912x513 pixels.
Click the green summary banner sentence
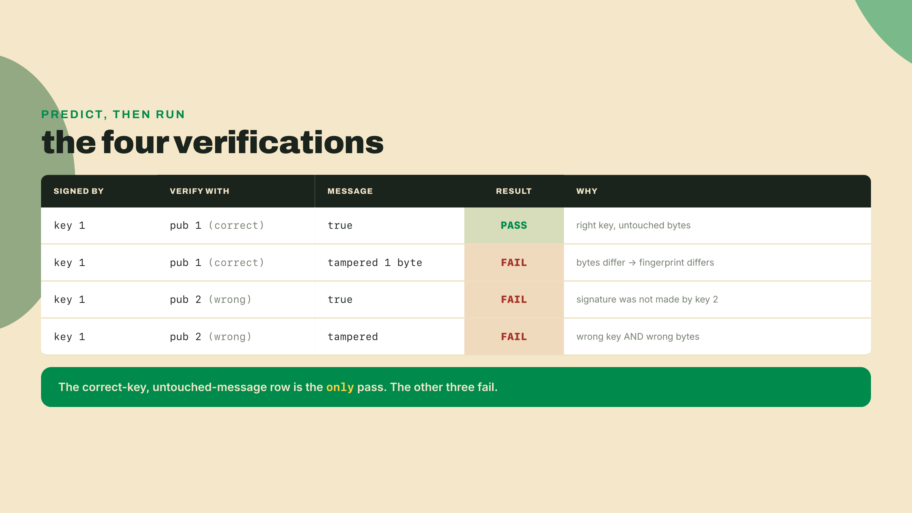[x=278, y=387]
